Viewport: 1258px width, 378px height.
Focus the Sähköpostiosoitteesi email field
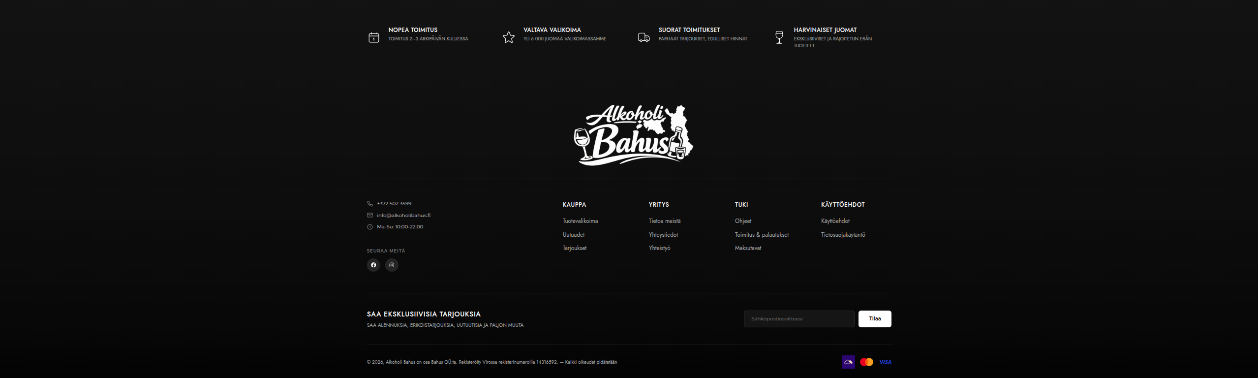tap(798, 319)
